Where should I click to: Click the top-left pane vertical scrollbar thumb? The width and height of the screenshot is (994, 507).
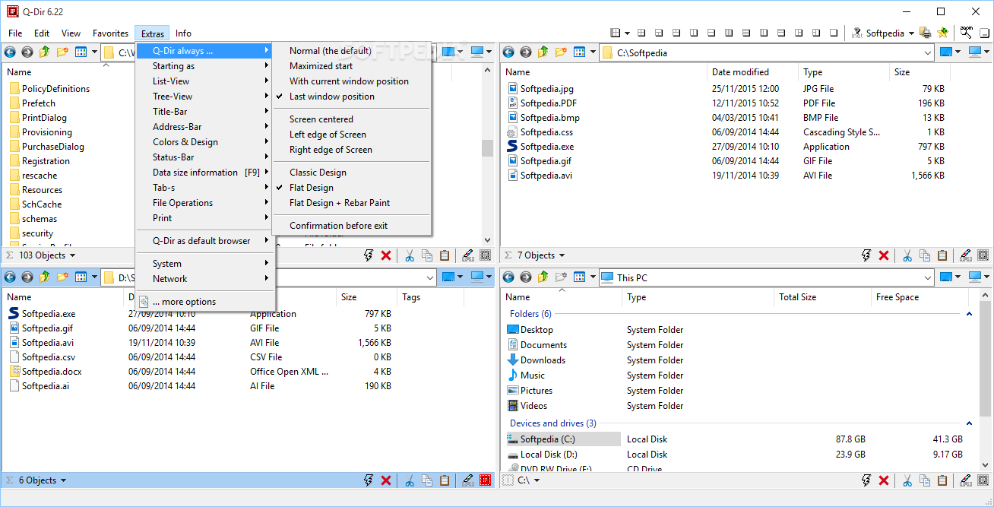coord(487,147)
